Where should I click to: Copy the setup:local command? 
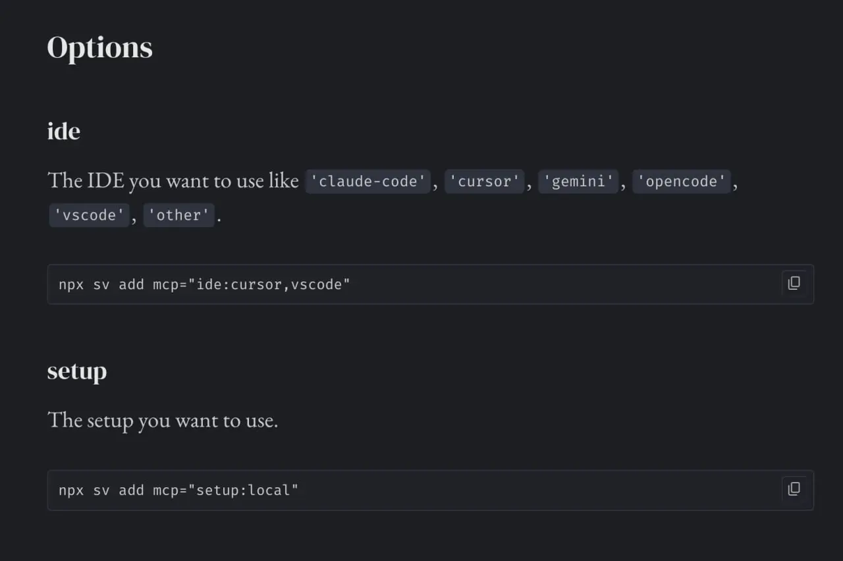(794, 489)
